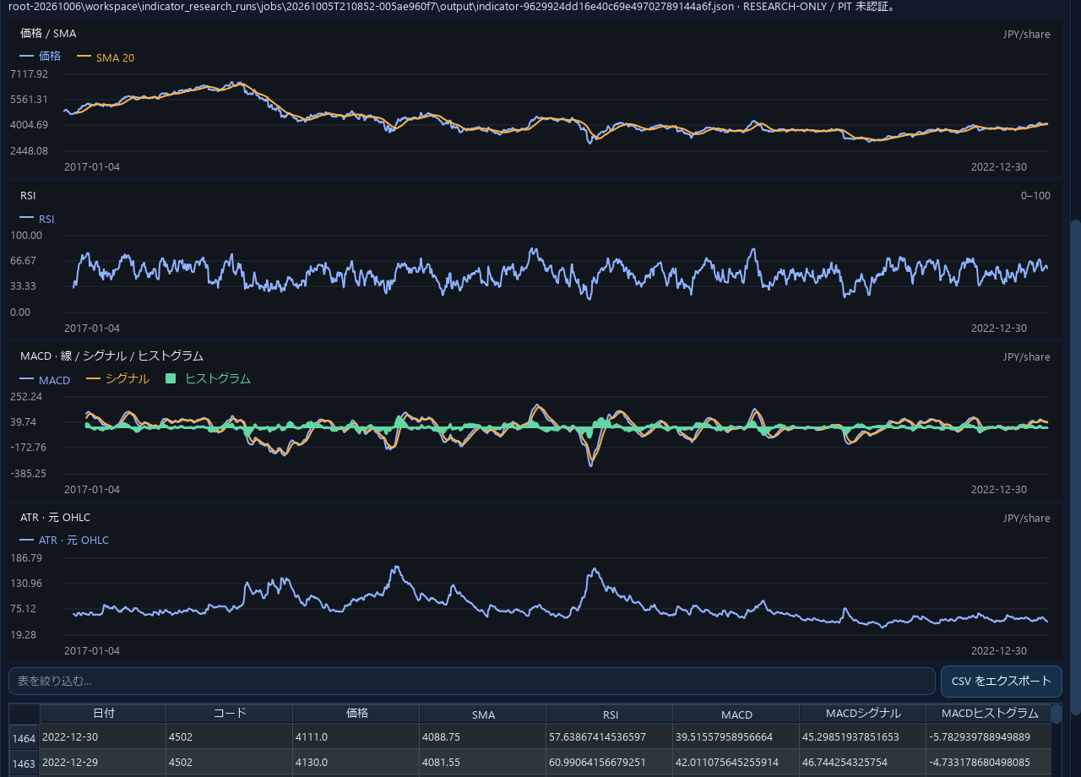This screenshot has height=777, width=1081.
Task: Click histogram cell -5.782939788949889
Action: click(x=989, y=737)
